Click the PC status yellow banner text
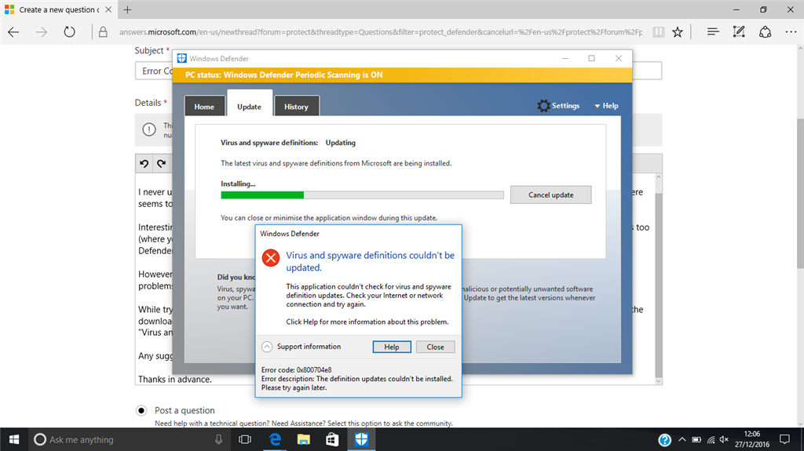This screenshot has height=451, width=804. coord(283,75)
